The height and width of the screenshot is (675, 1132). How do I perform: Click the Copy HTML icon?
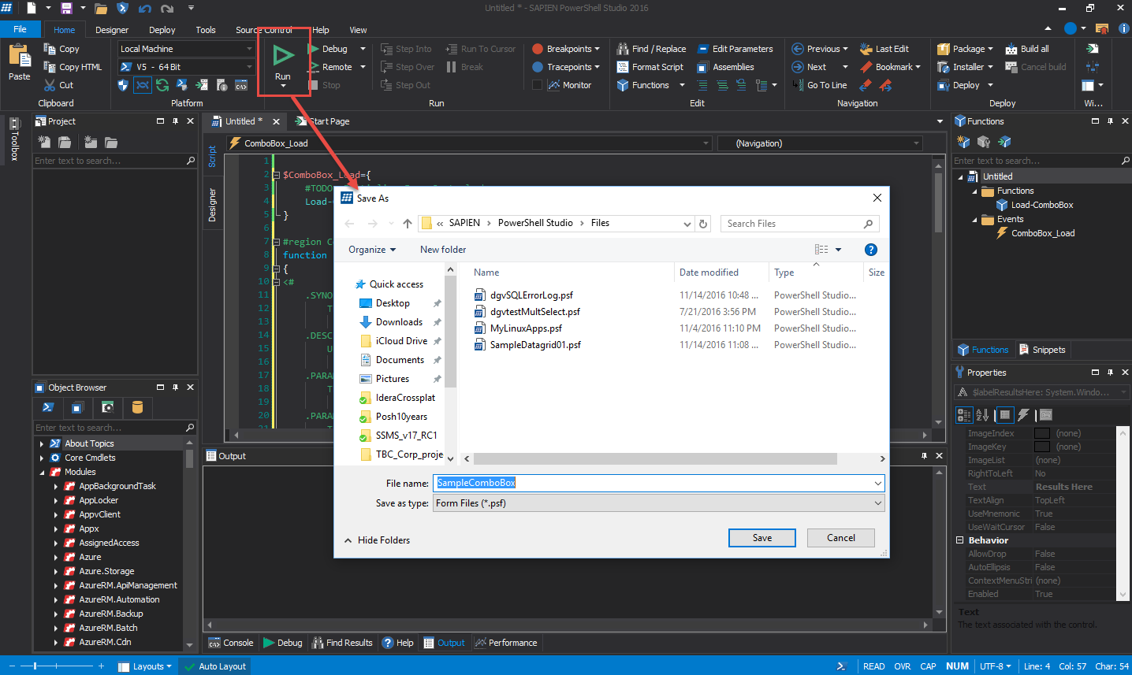click(x=48, y=67)
